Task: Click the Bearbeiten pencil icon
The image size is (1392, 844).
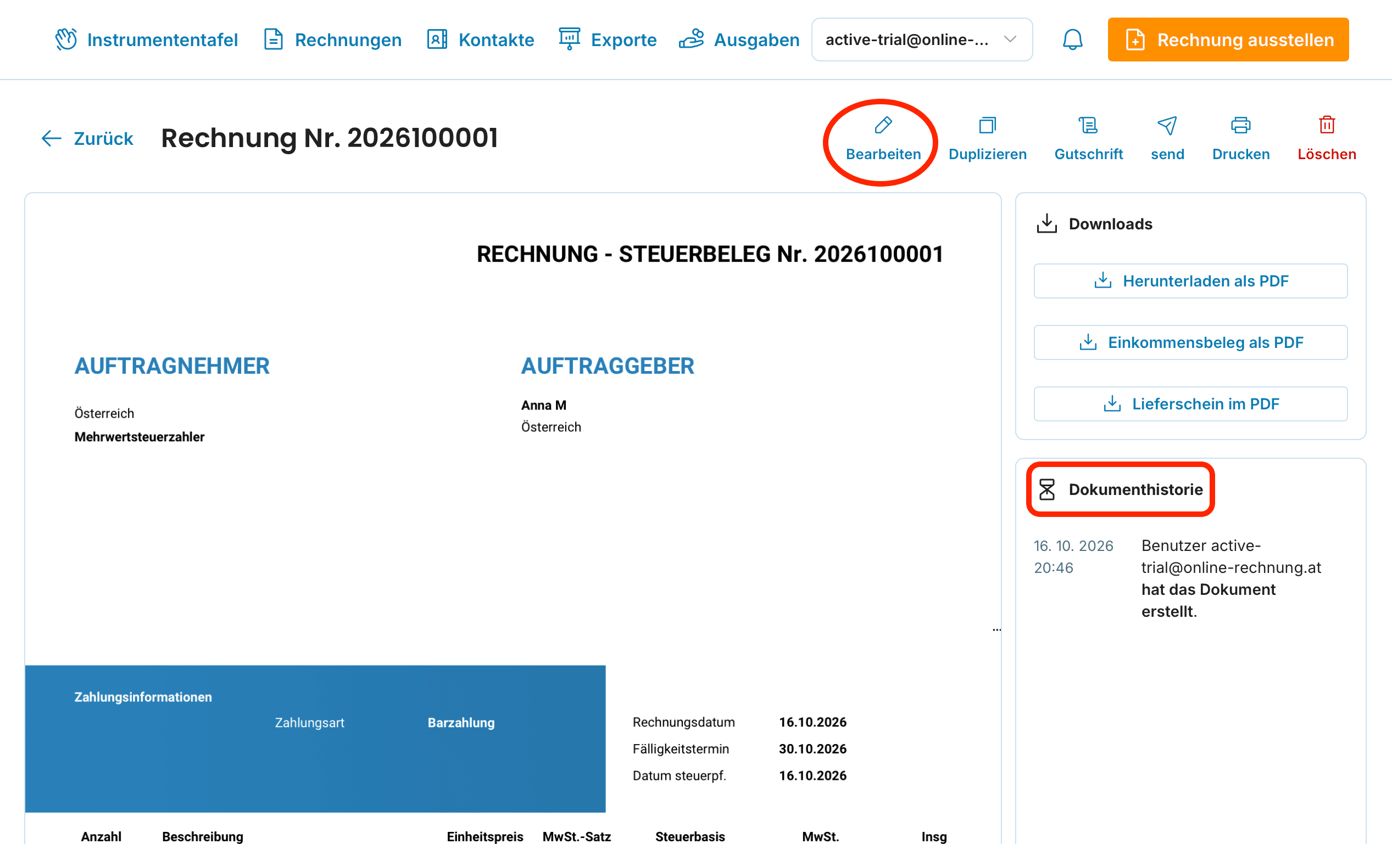Action: 883,125
